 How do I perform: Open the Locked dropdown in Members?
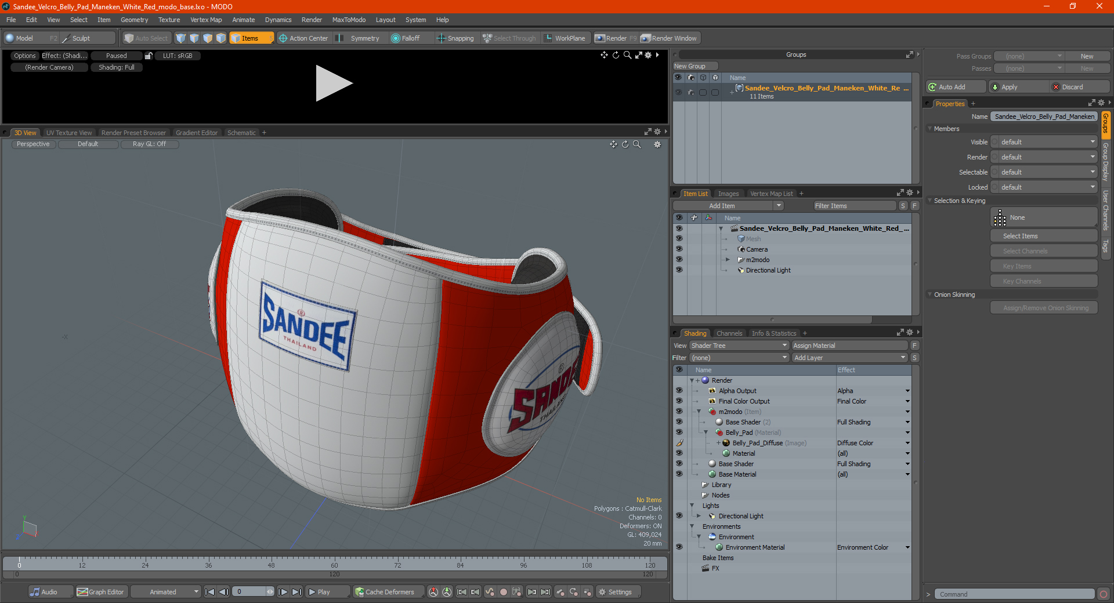1044,187
